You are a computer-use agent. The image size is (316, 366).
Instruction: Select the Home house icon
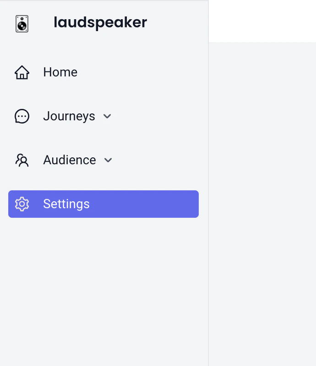tap(22, 72)
